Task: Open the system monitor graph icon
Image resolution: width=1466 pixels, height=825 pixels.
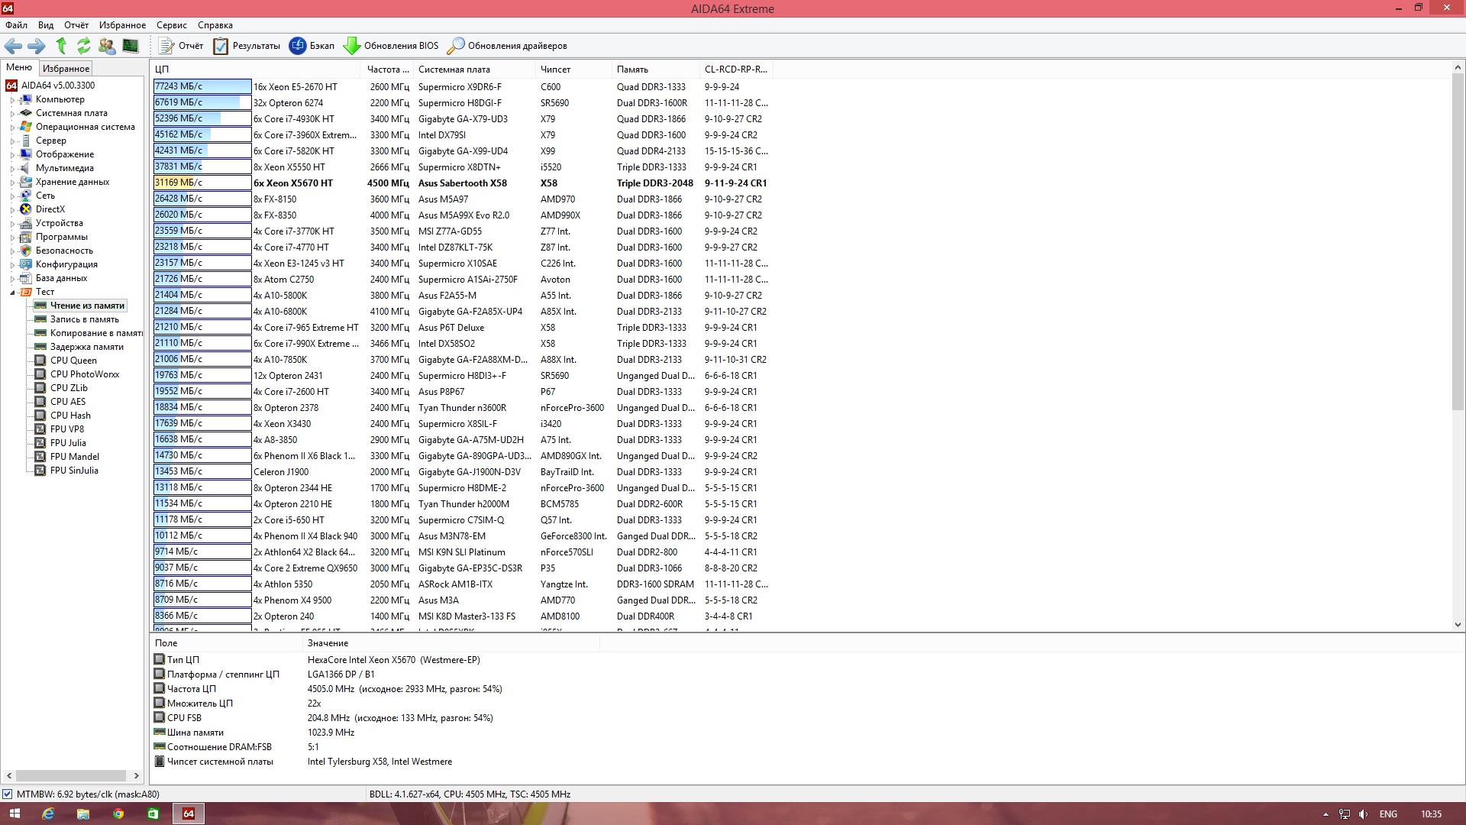Action: (x=131, y=46)
